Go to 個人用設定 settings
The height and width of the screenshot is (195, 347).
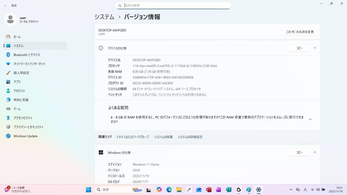point(21,73)
